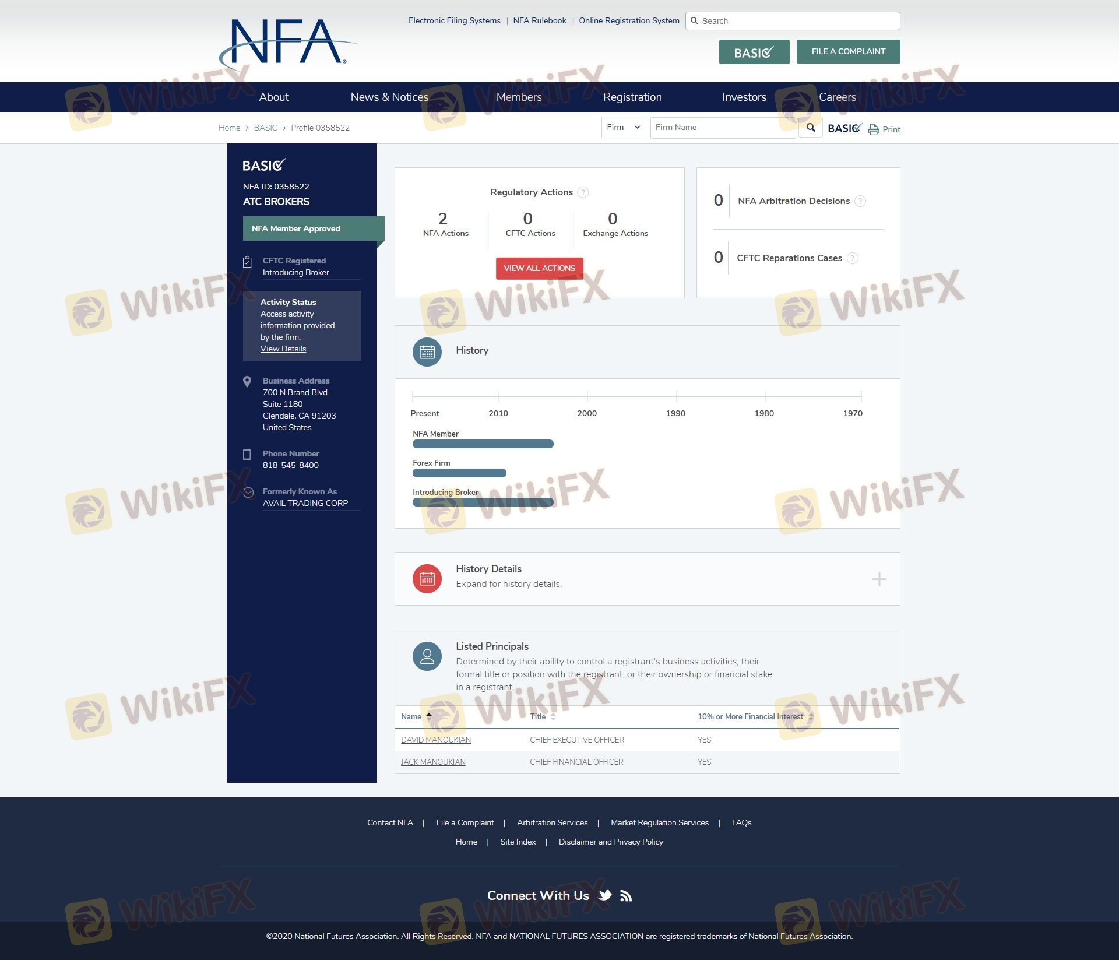This screenshot has width=1119, height=960.
Task: Click the NFA Member history timeline bar
Action: click(483, 444)
